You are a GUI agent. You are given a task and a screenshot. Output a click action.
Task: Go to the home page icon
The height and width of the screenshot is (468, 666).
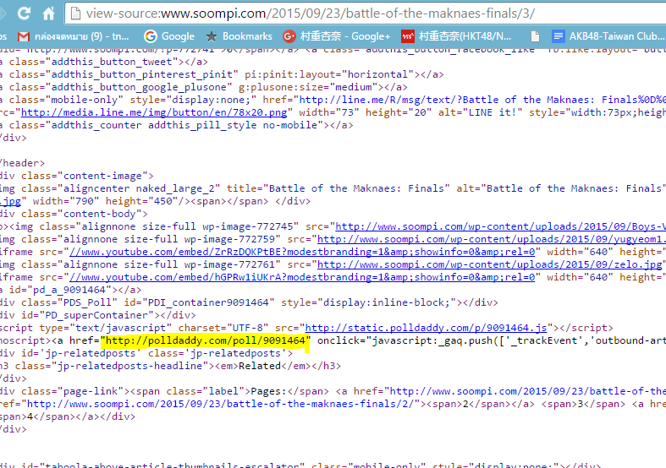pos(49,14)
